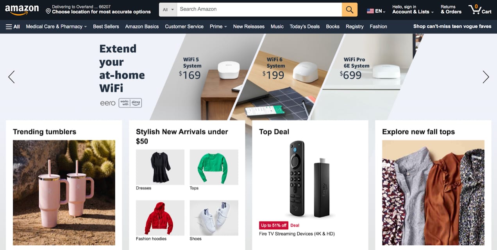The image size is (497, 250).
Task: Open the All hamburger menu
Action: [13, 27]
